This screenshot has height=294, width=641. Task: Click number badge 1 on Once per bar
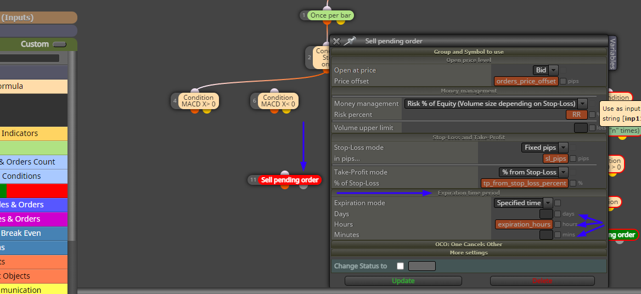pos(303,15)
